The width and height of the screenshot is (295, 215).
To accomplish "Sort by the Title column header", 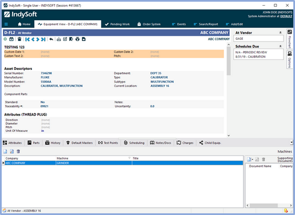I will (187, 158).
